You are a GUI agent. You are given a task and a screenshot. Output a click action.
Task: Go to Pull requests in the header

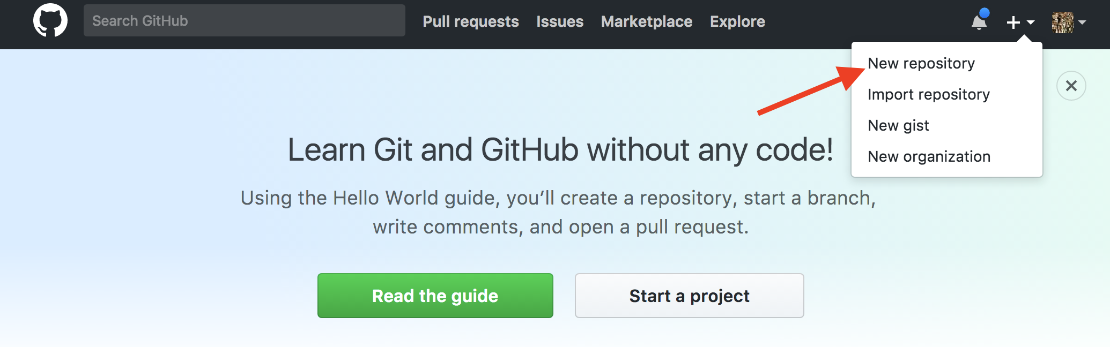coord(471,21)
